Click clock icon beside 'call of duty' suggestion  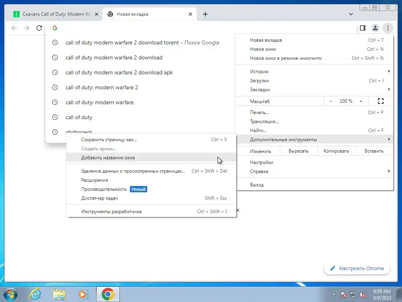pyautogui.click(x=55, y=117)
